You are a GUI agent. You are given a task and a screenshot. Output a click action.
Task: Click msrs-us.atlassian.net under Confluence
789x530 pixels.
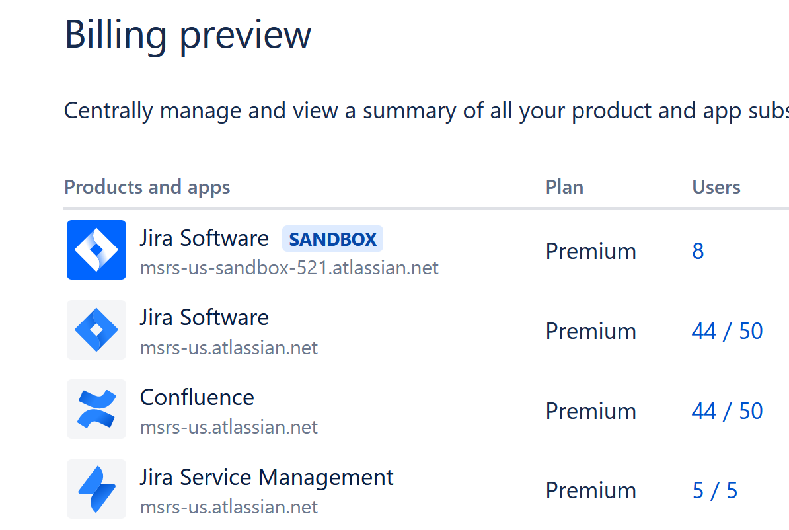(x=229, y=427)
